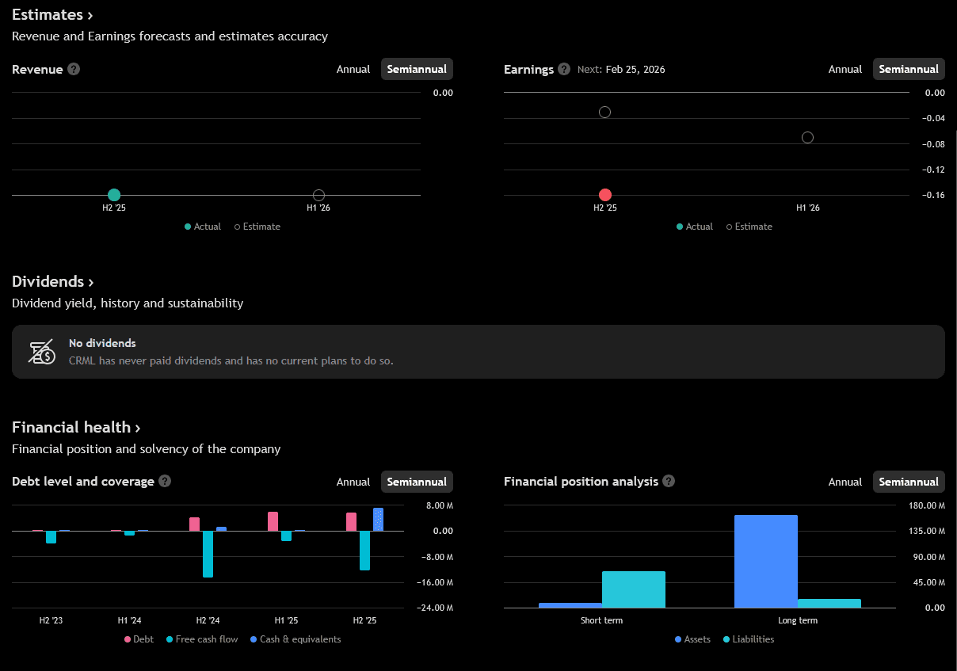This screenshot has width=957, height=671.
Task: Select Semiannual for the Revenue chart
Action: [417, 69]
